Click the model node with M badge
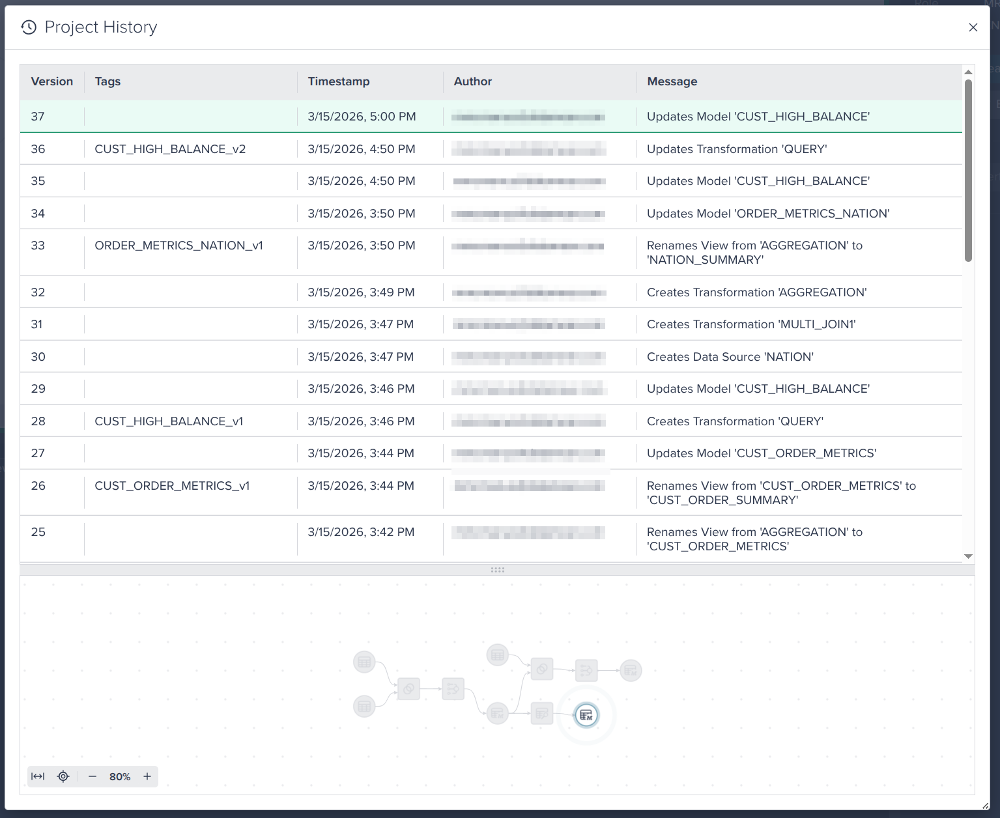The image size is (1000, 818). point(631,671)
